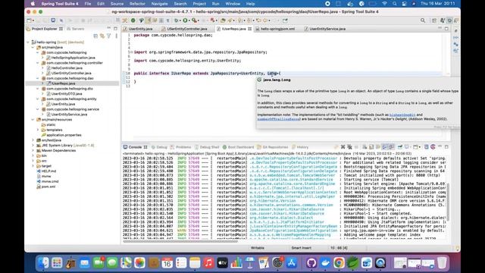Viewport: 485px width, 273px height.
Task: Collapse the hello-spring project node
Action: [28, 42]
